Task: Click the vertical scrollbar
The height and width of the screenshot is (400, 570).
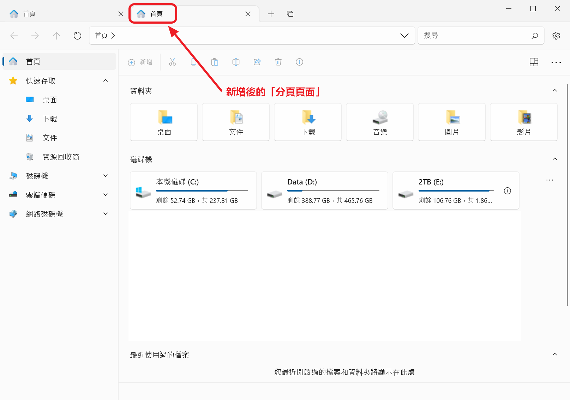Action: point(568,194)
